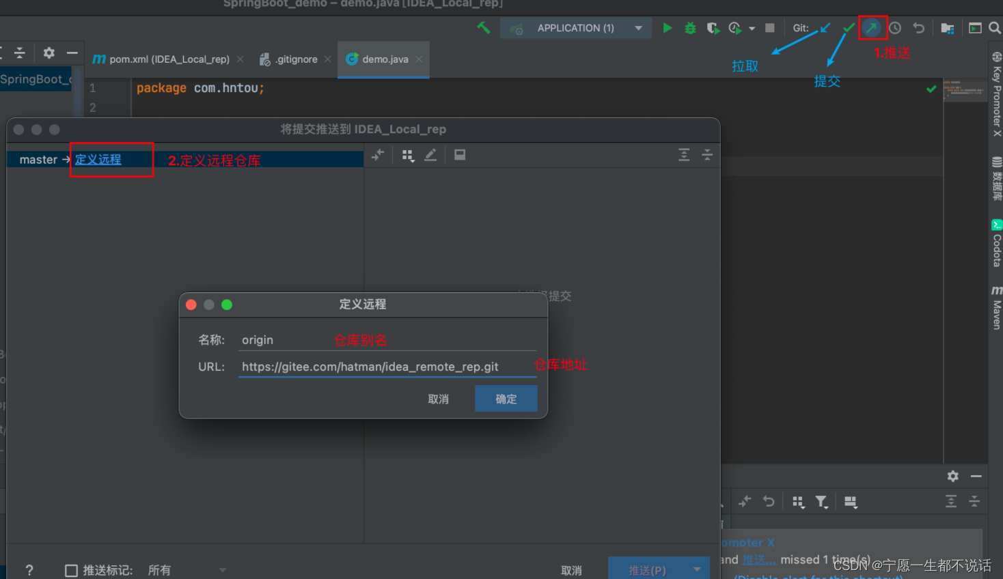Screen dimensions: 1003x579
Task: Run with coverage shield icon
Action: click(713, 28)
